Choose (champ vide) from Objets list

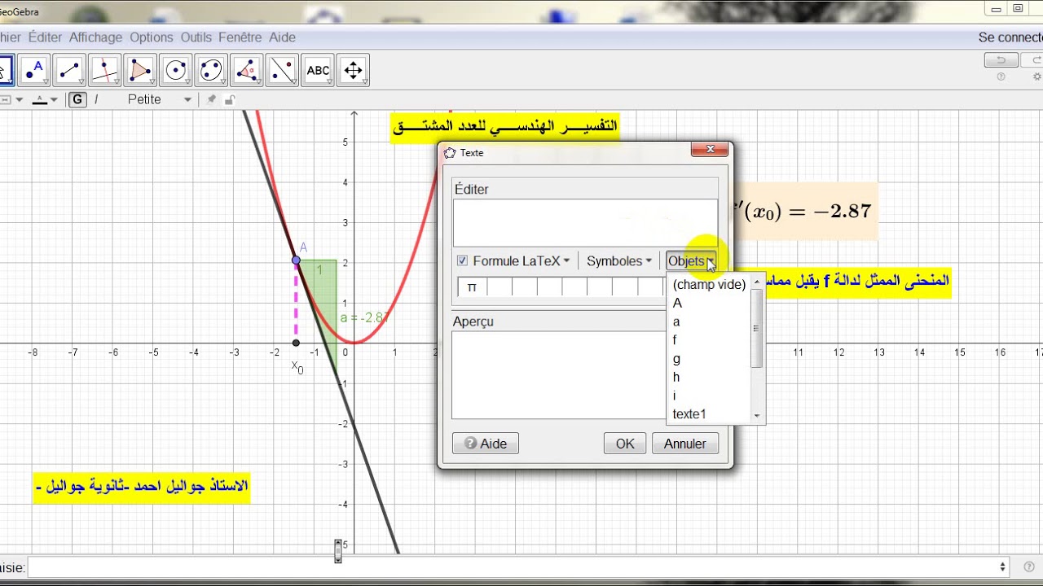click(709, 285)
